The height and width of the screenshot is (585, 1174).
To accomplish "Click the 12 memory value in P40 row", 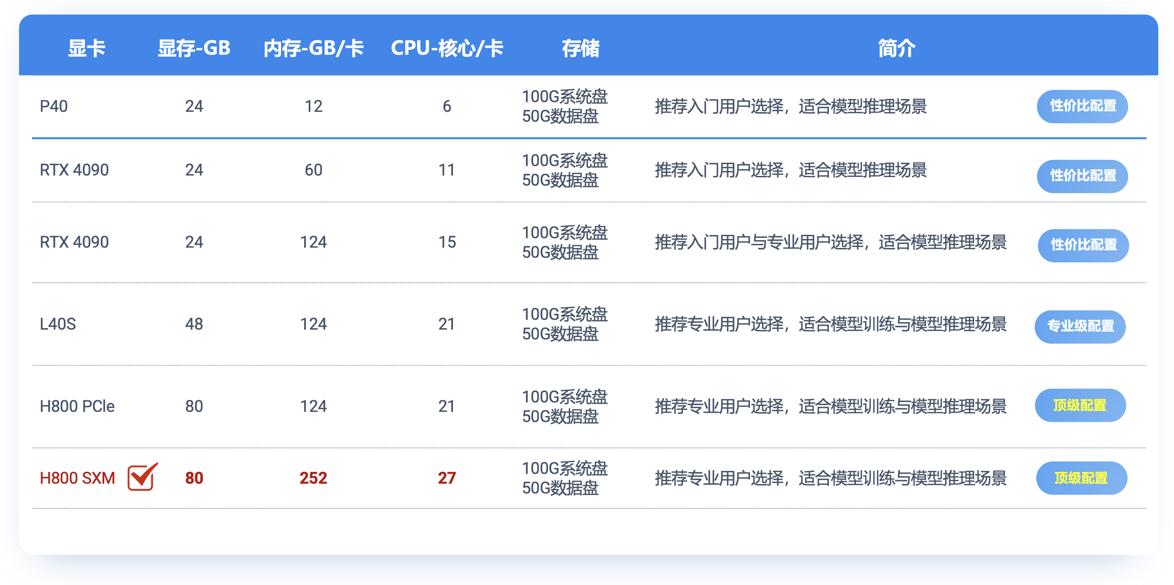I will 313,106.
